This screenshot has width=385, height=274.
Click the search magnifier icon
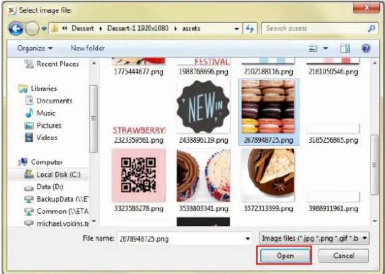coord(371,28)
